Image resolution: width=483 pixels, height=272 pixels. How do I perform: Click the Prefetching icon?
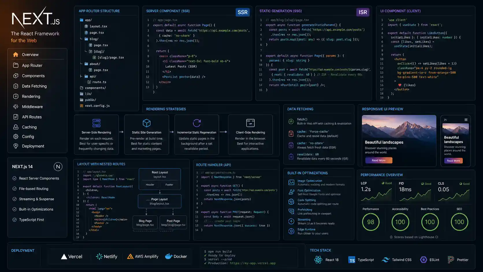(x=291, y=211)
